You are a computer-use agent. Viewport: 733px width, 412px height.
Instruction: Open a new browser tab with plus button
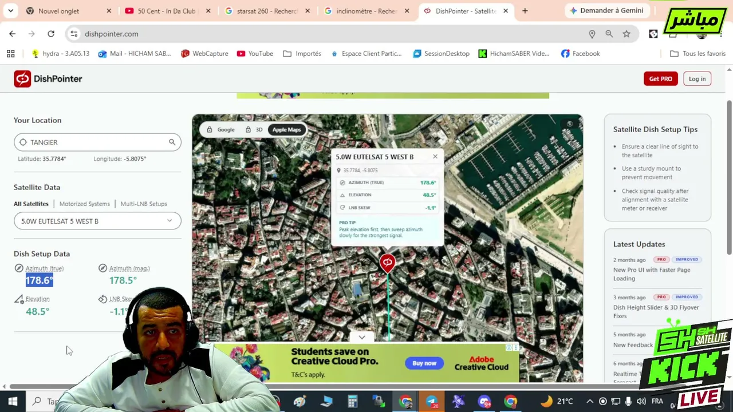pos(525,11)
